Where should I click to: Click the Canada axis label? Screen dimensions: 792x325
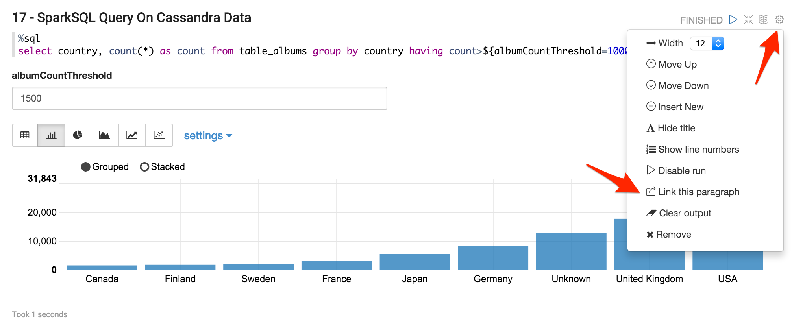point(102,279)
